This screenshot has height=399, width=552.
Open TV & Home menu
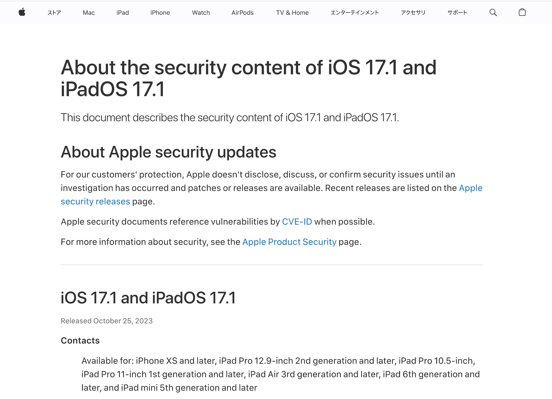(x=292, y=13)
